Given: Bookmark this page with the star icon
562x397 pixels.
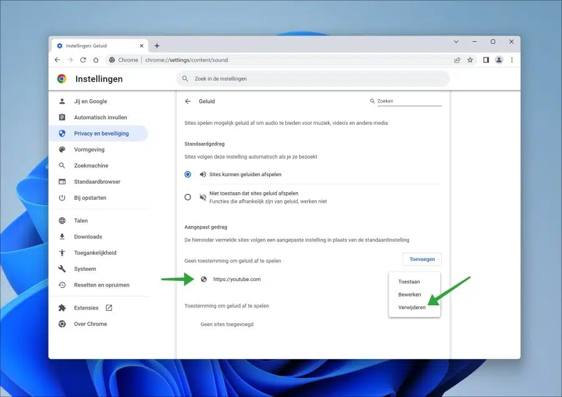Looking at the screenshot, I should 470,60.
